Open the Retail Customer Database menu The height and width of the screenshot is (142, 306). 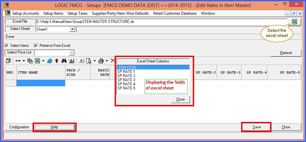(175, 13)
